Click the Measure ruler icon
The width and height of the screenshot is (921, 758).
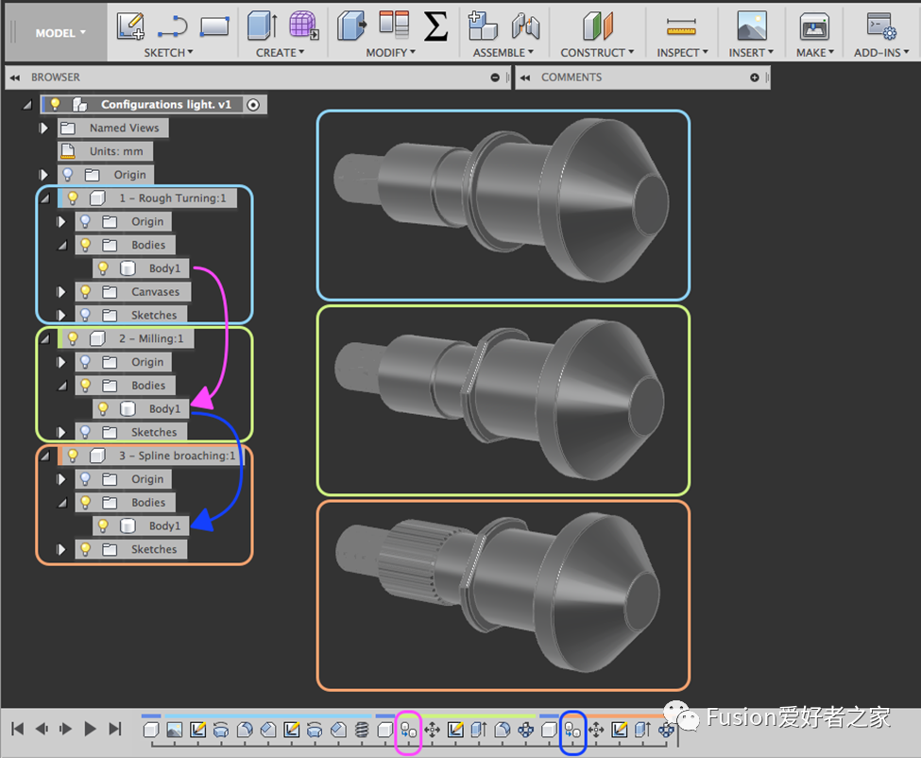click(x=679, y=26)
